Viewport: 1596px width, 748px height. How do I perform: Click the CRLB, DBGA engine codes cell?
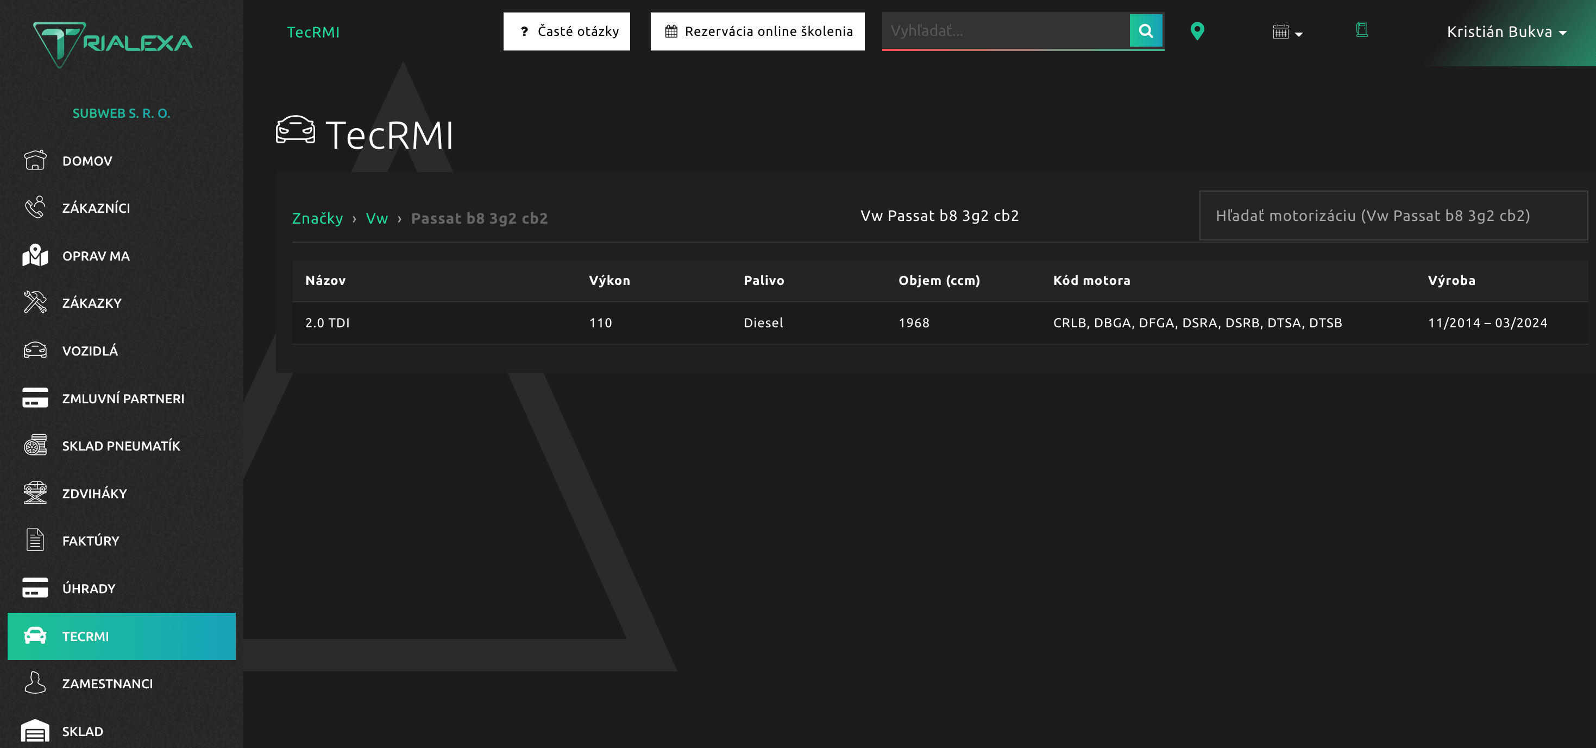click(1198, 322)
